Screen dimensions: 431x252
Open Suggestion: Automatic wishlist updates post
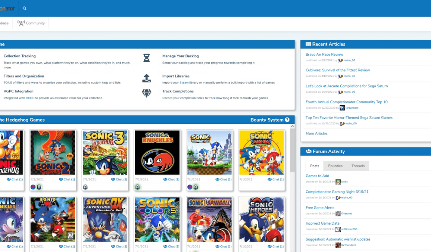338,239
